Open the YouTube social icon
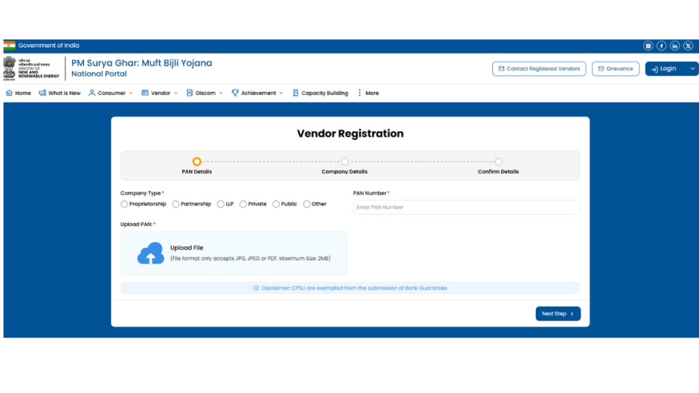This screenshot has width=699, height=393. coord(648,46)
